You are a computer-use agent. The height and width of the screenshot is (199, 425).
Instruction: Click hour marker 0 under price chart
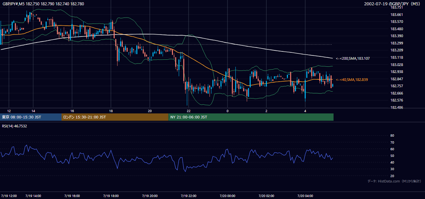[x=227, y=111]
